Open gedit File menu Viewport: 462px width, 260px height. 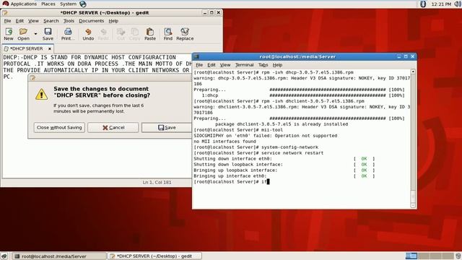click(x=7, y=21)
